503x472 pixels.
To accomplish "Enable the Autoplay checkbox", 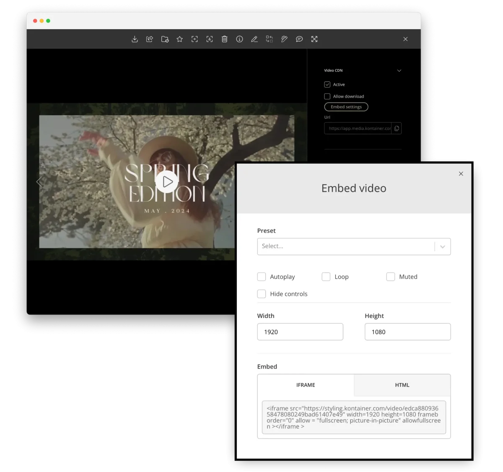I will (x=262, y=277).
